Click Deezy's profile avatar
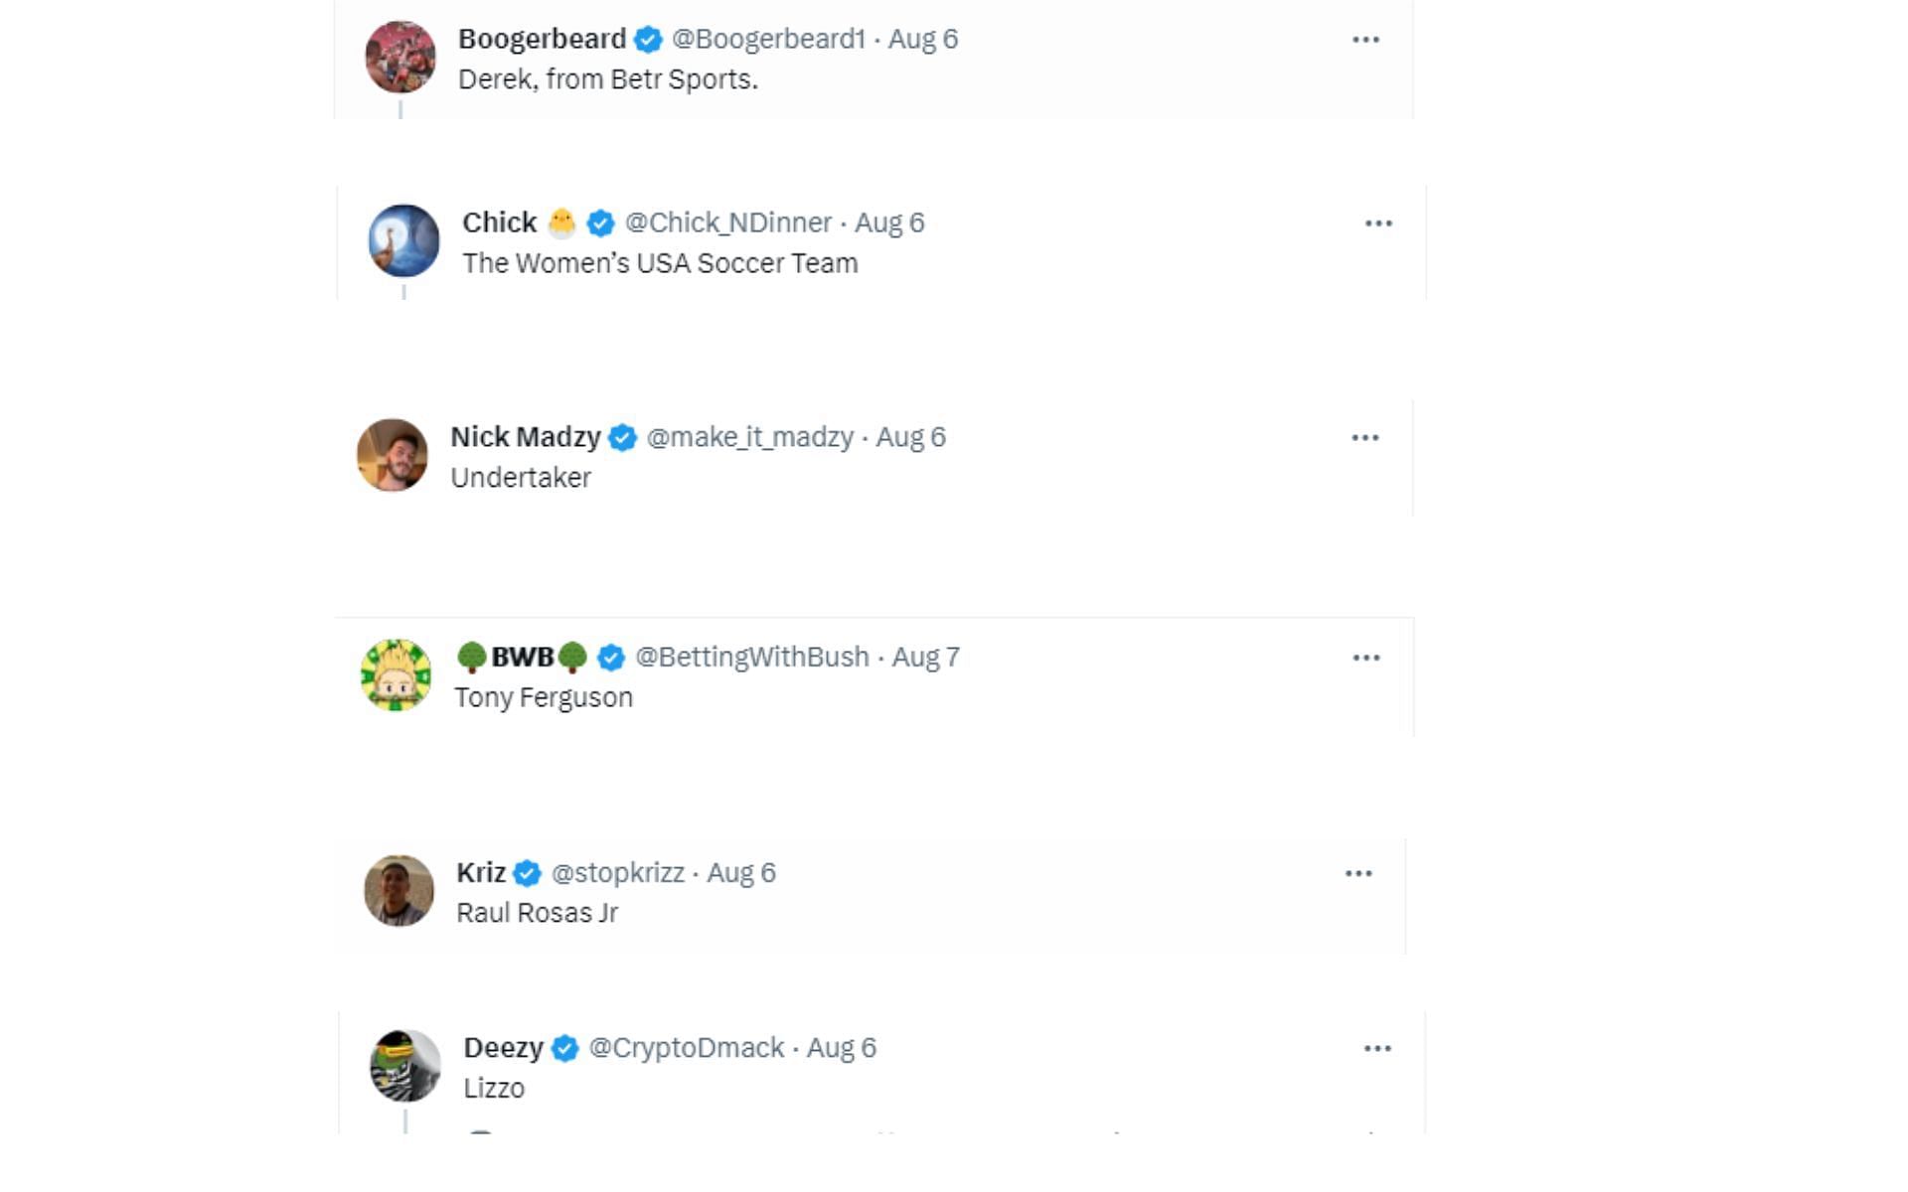This screenshot has height=1192, width=1908. click(404, 1066)
